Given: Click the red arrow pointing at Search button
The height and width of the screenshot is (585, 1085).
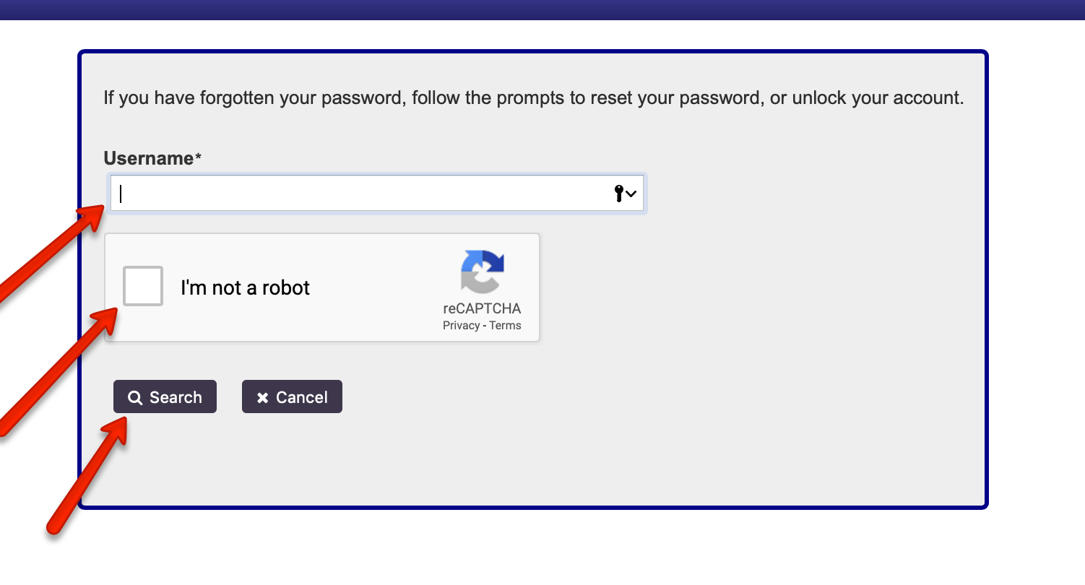Looking at the screenshot, I should point(88,475).
